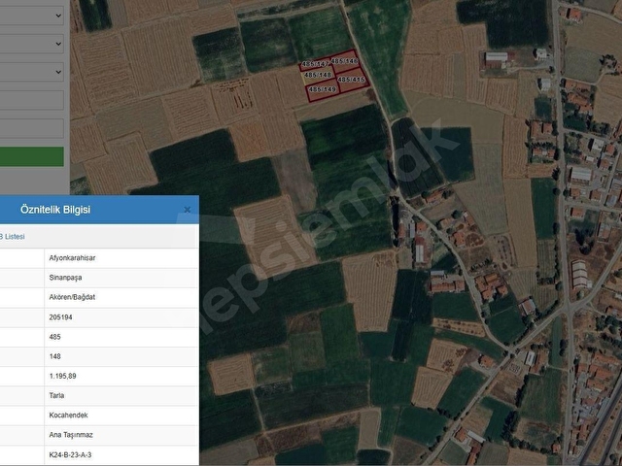Viewport: 622px width, 466px height.
Task: Click the 205194 value cell
Action: (x=121, y=317)
